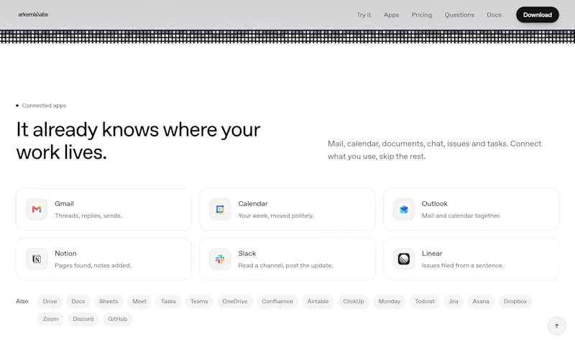Click 'Threads, replies, sends.' description
The width and height of the screenshot is (575, 344).
88,215
